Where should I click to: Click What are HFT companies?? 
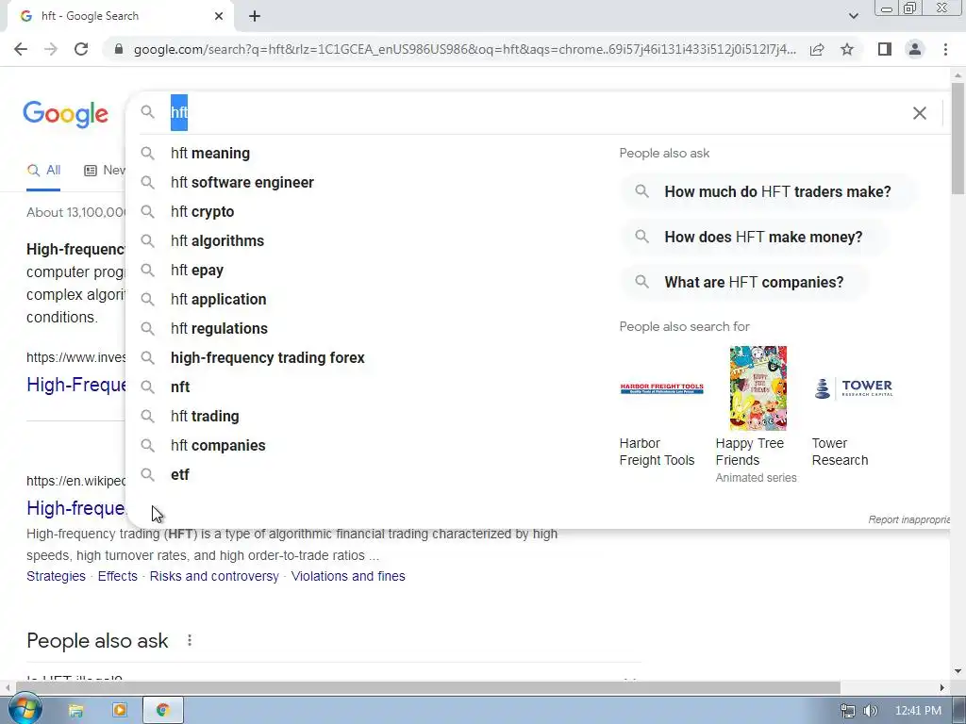point(743,282)
